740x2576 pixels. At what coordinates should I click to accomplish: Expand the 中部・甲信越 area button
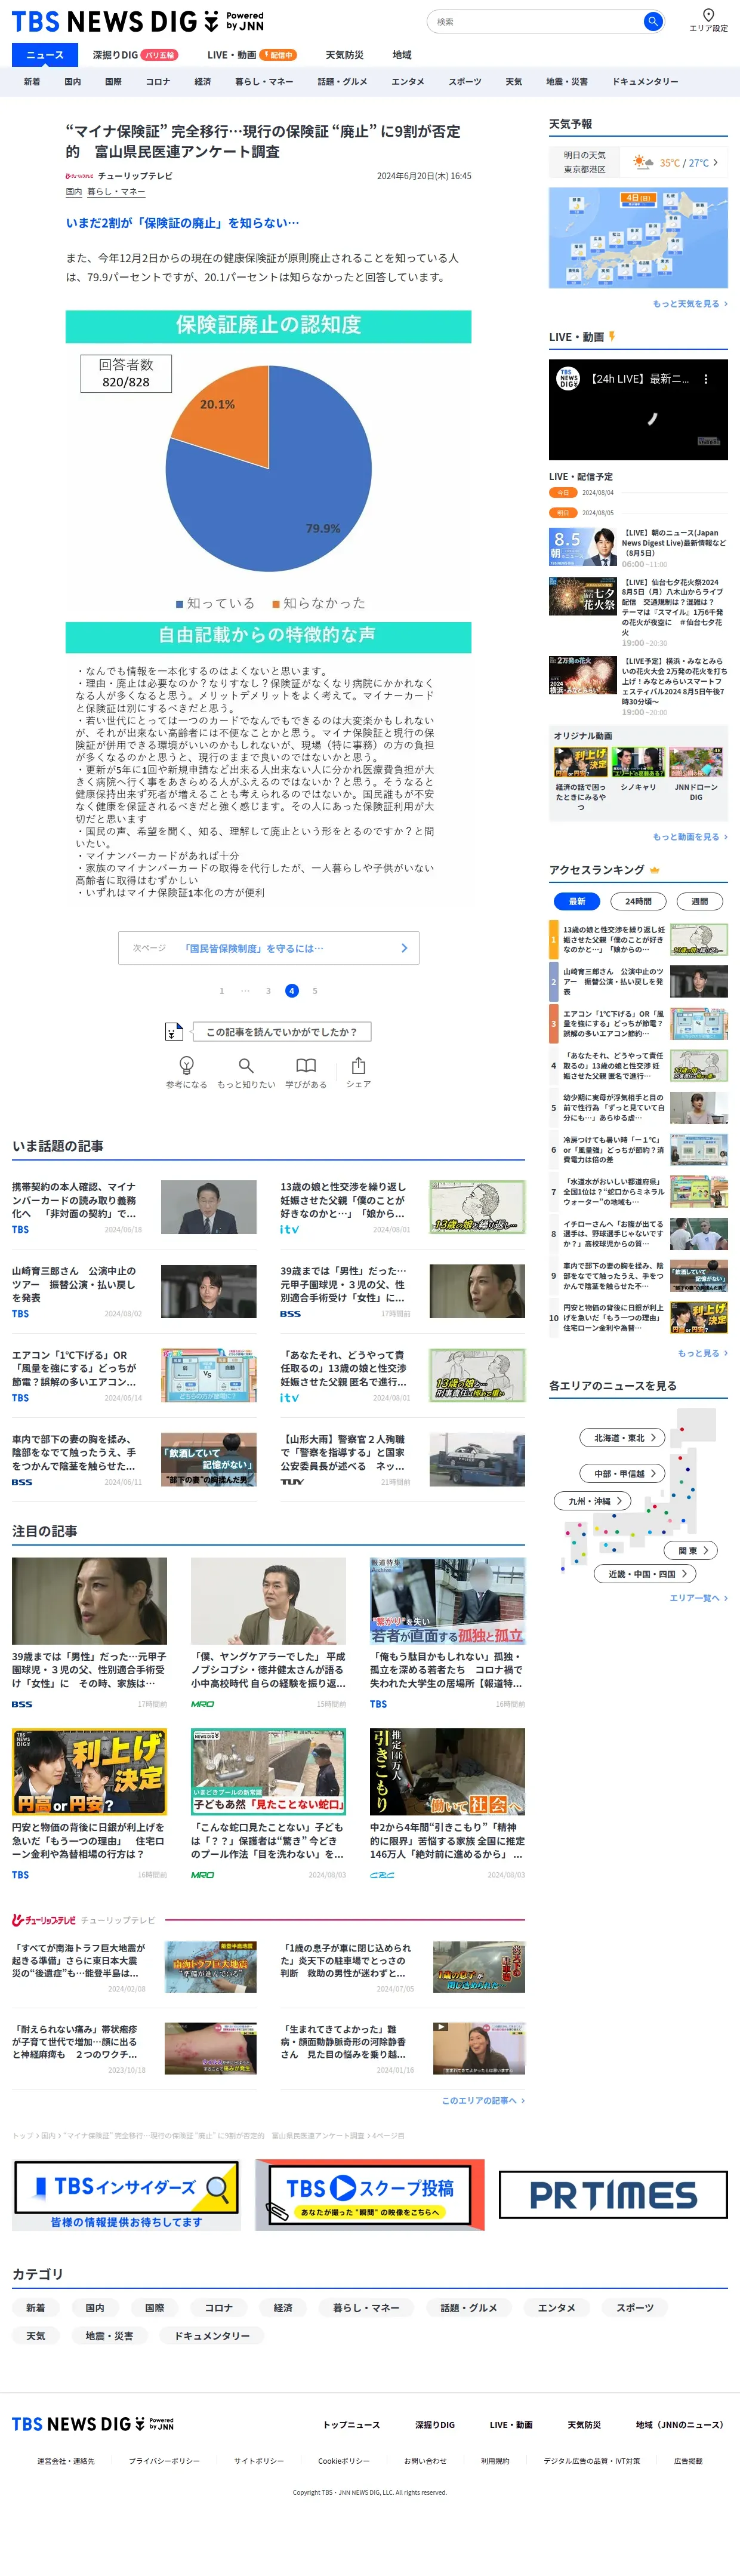tap(623, 1473)
